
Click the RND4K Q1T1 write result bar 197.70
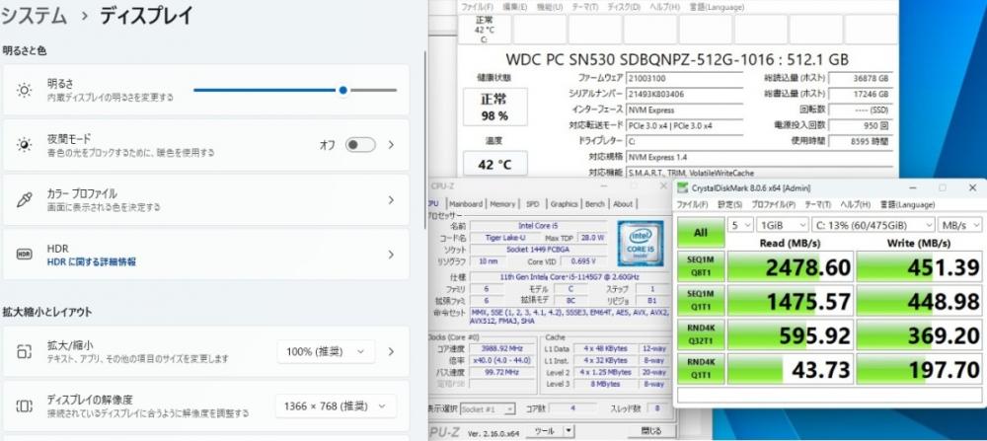[920, 369]
